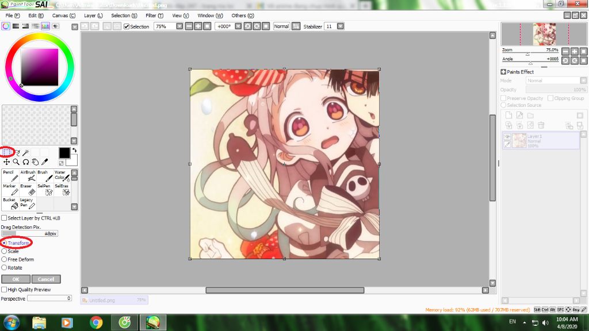589x331 pixels.
Task: Click the black foreground color swatch
Action: [x=64, y=153]
